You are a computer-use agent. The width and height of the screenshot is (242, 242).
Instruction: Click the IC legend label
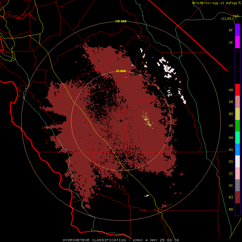coord(231,174)
